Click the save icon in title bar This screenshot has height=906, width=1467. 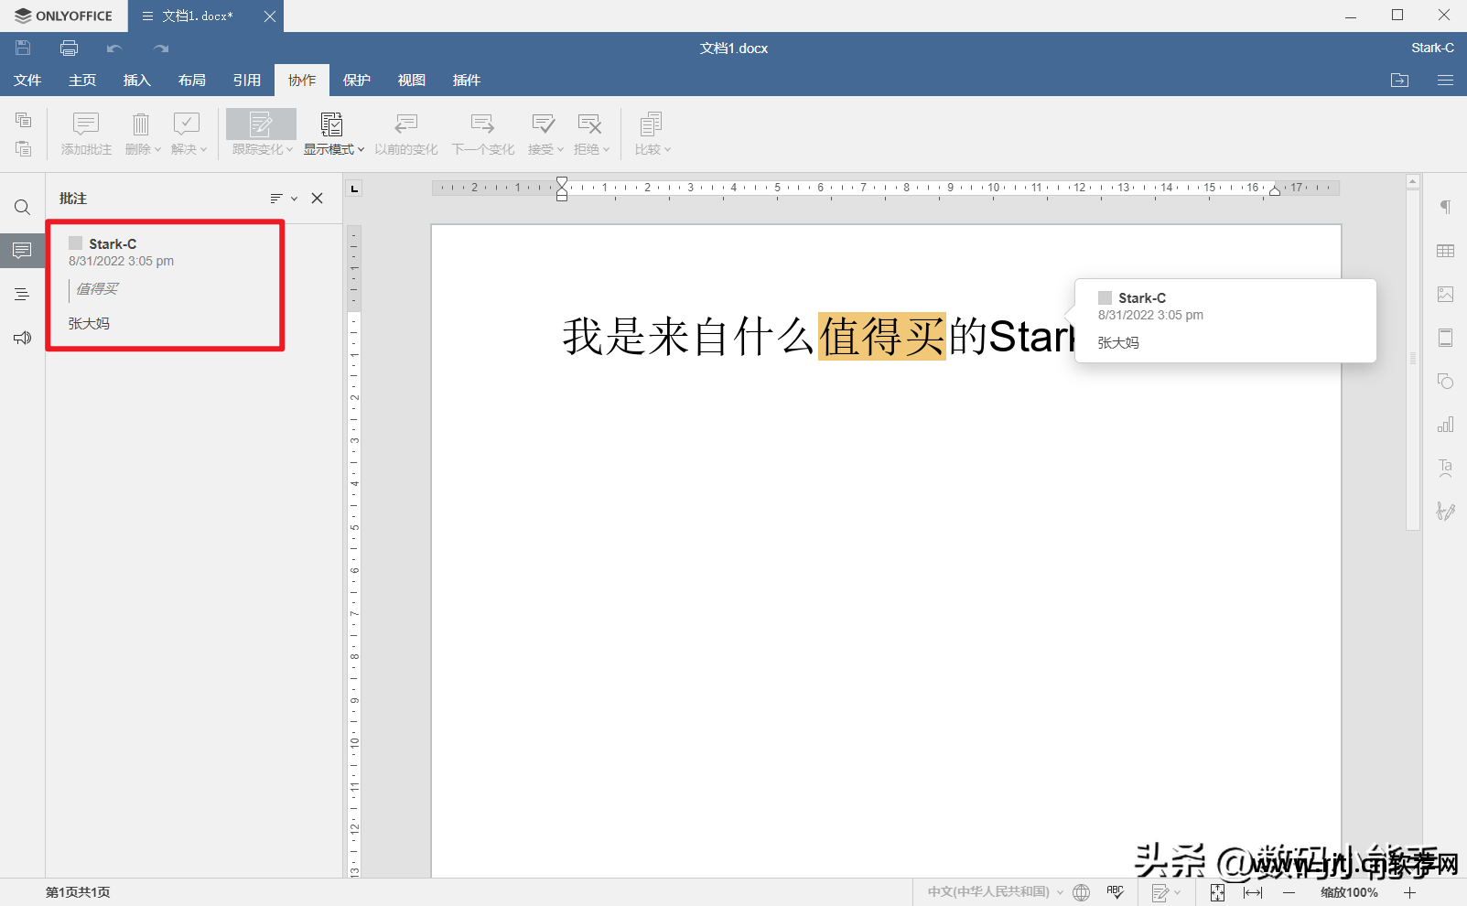24,48
